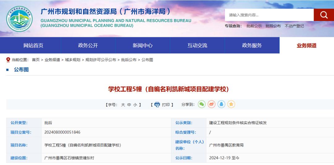Click the red location pin icon

[8, 60]
